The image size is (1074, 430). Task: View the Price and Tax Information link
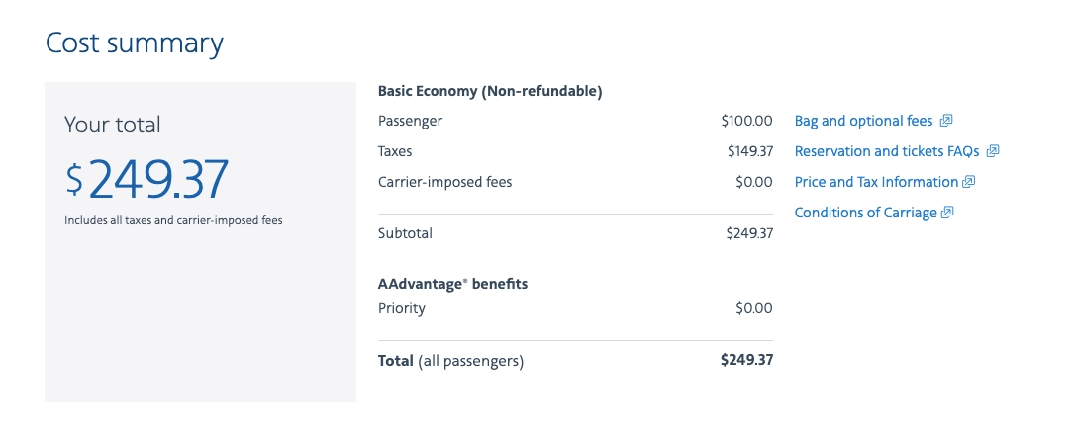876,182
